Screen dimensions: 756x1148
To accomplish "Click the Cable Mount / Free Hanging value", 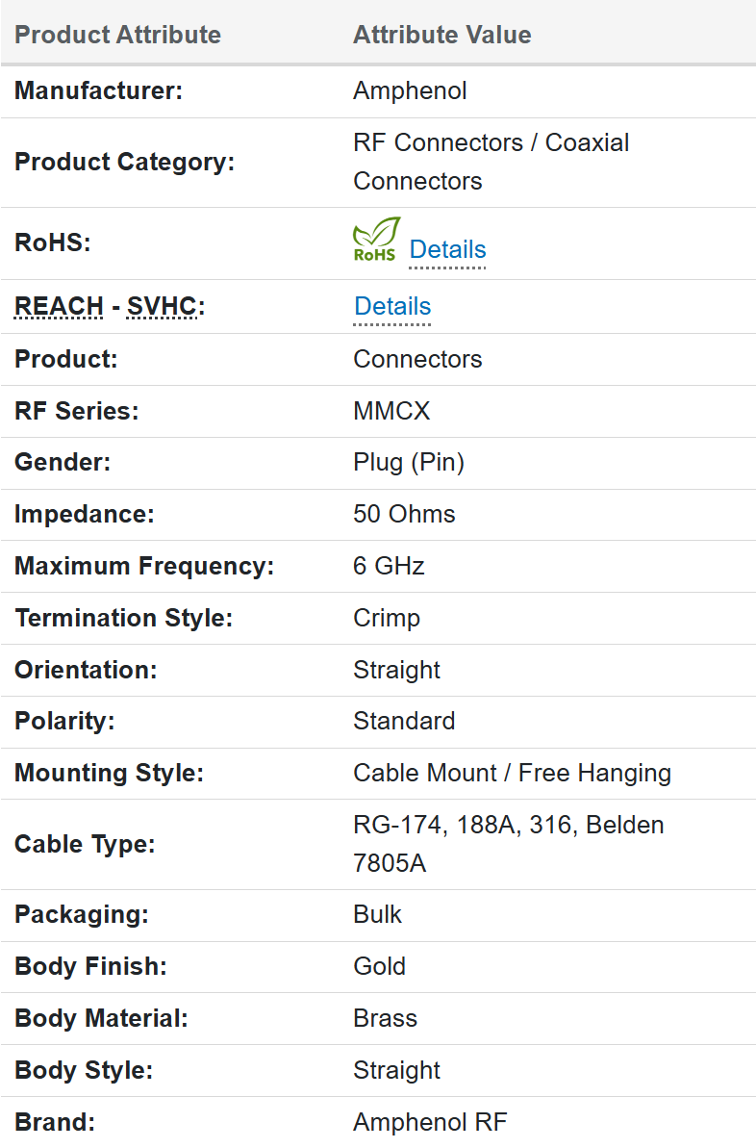I will 512,773.
